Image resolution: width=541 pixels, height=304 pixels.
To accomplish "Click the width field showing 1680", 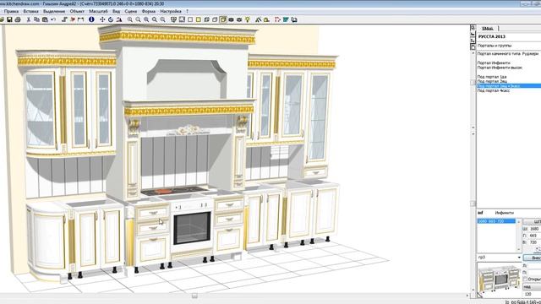I will pos(534,229).
